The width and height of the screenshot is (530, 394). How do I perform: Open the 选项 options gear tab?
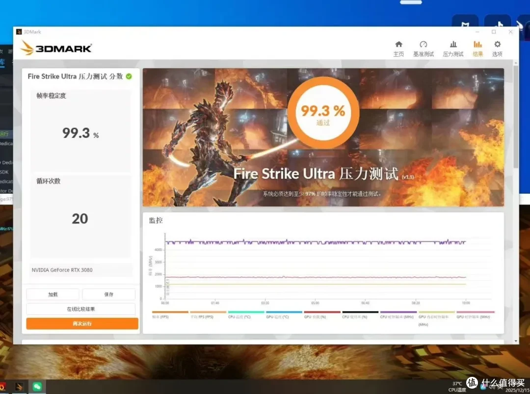pyautogui.click(x=497, y=49)
